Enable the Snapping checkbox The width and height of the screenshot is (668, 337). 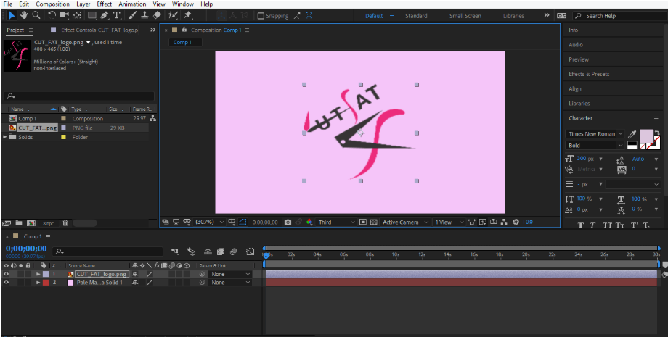click(x=261, y=16)
